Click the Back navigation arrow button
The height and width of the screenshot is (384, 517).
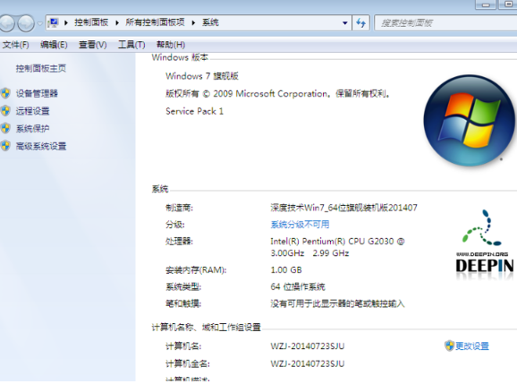click(x=6, y=23)
